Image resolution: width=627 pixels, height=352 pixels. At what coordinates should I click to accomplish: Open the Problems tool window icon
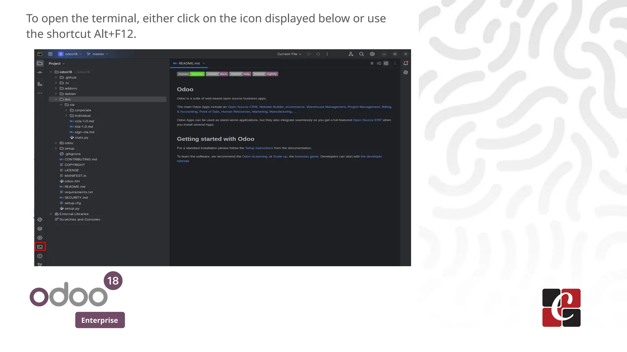point(40,256)
